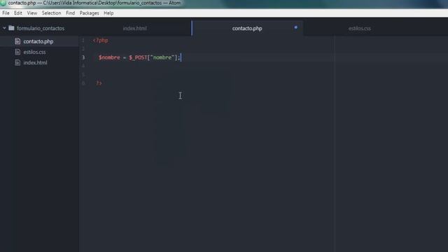Open the Help menu
This screenshot has width=448, height=252.
(108, 13)
